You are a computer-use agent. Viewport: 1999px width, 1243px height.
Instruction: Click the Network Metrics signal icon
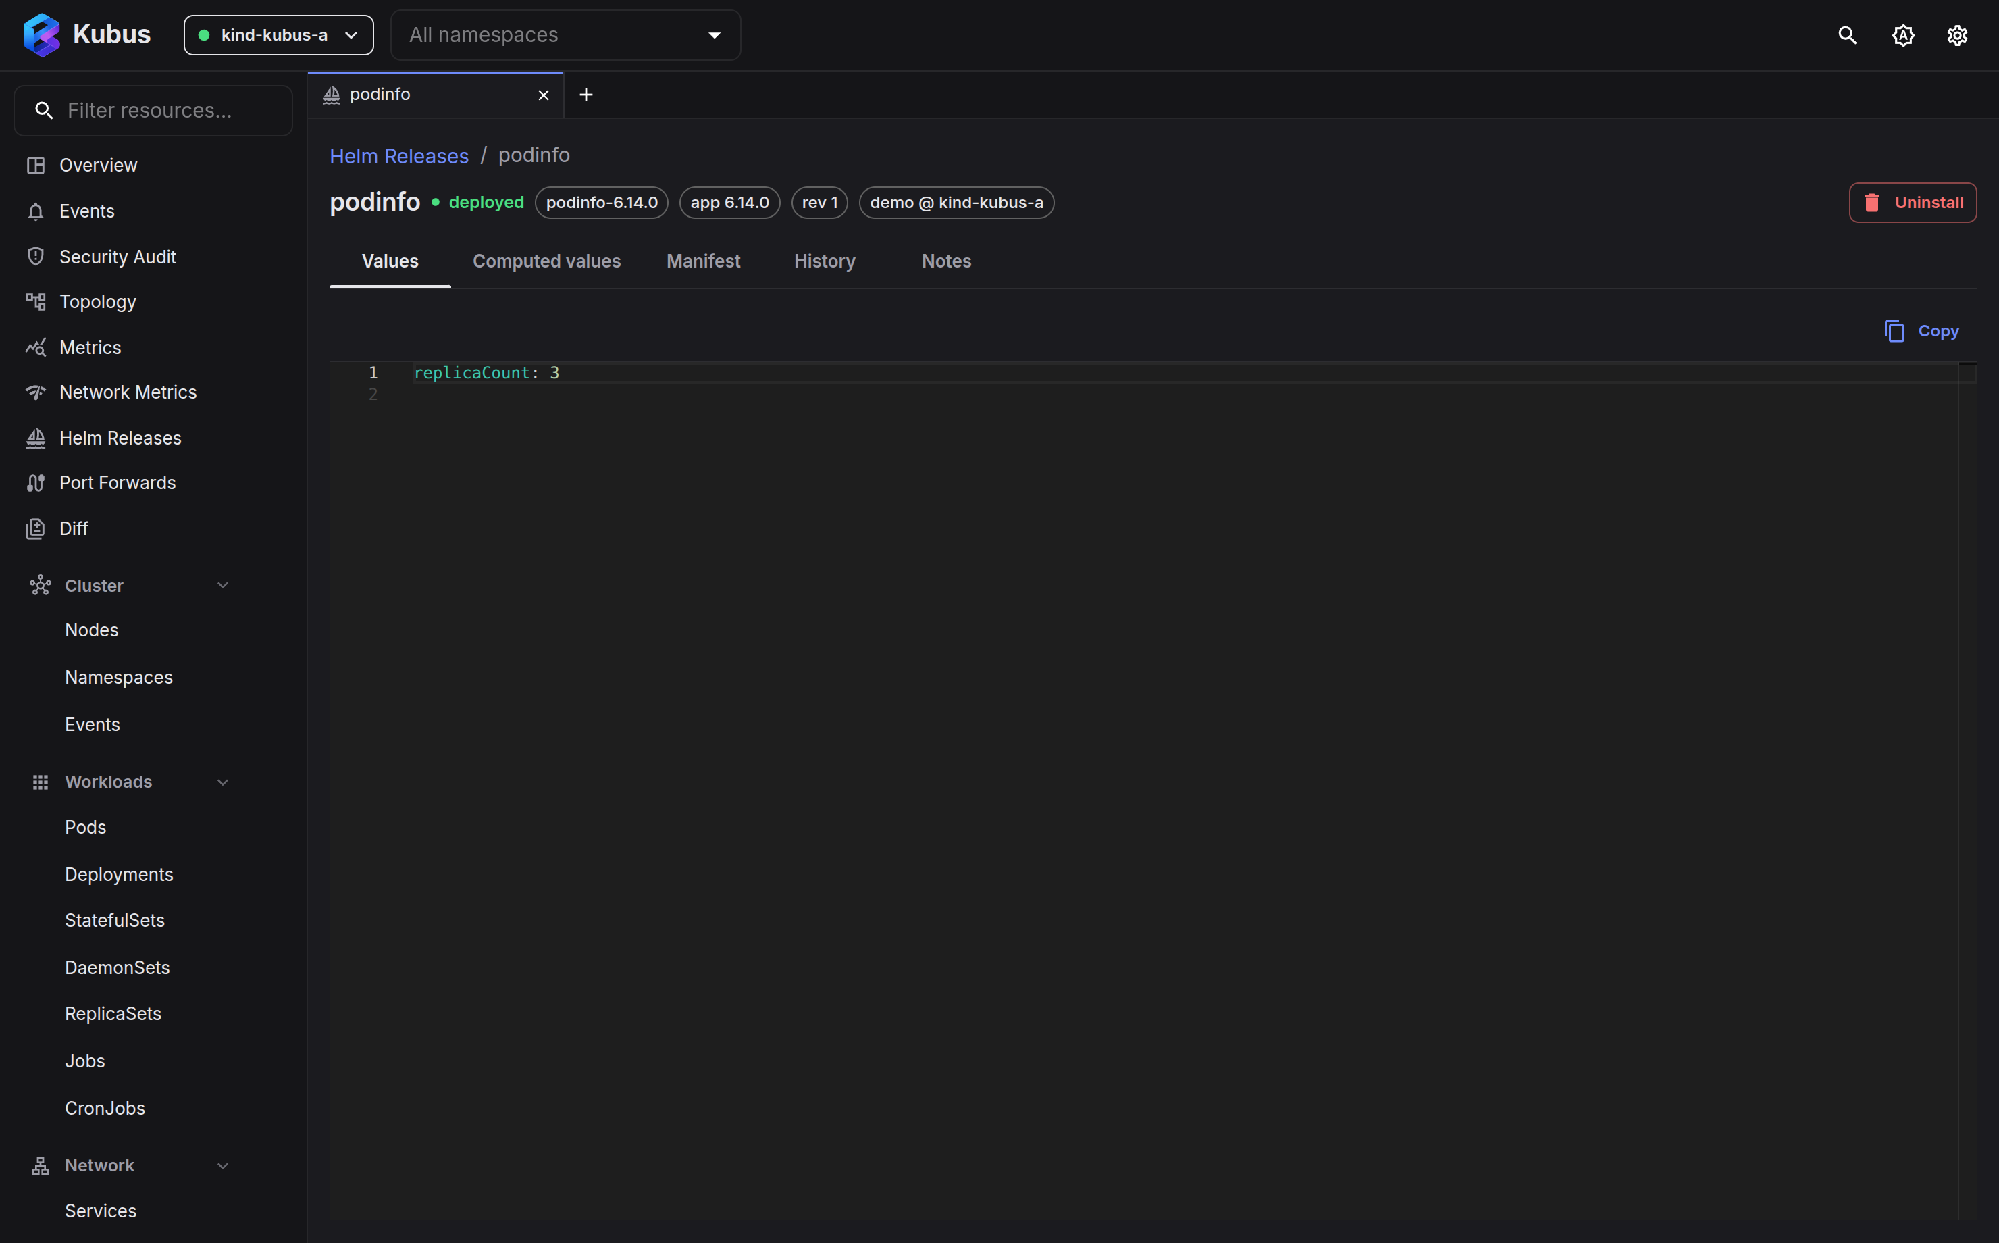pyautogui.click(x=35, y=392)
